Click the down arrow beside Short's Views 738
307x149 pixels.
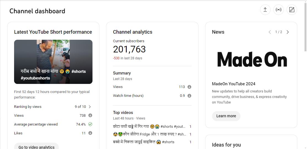coord(90,116)
